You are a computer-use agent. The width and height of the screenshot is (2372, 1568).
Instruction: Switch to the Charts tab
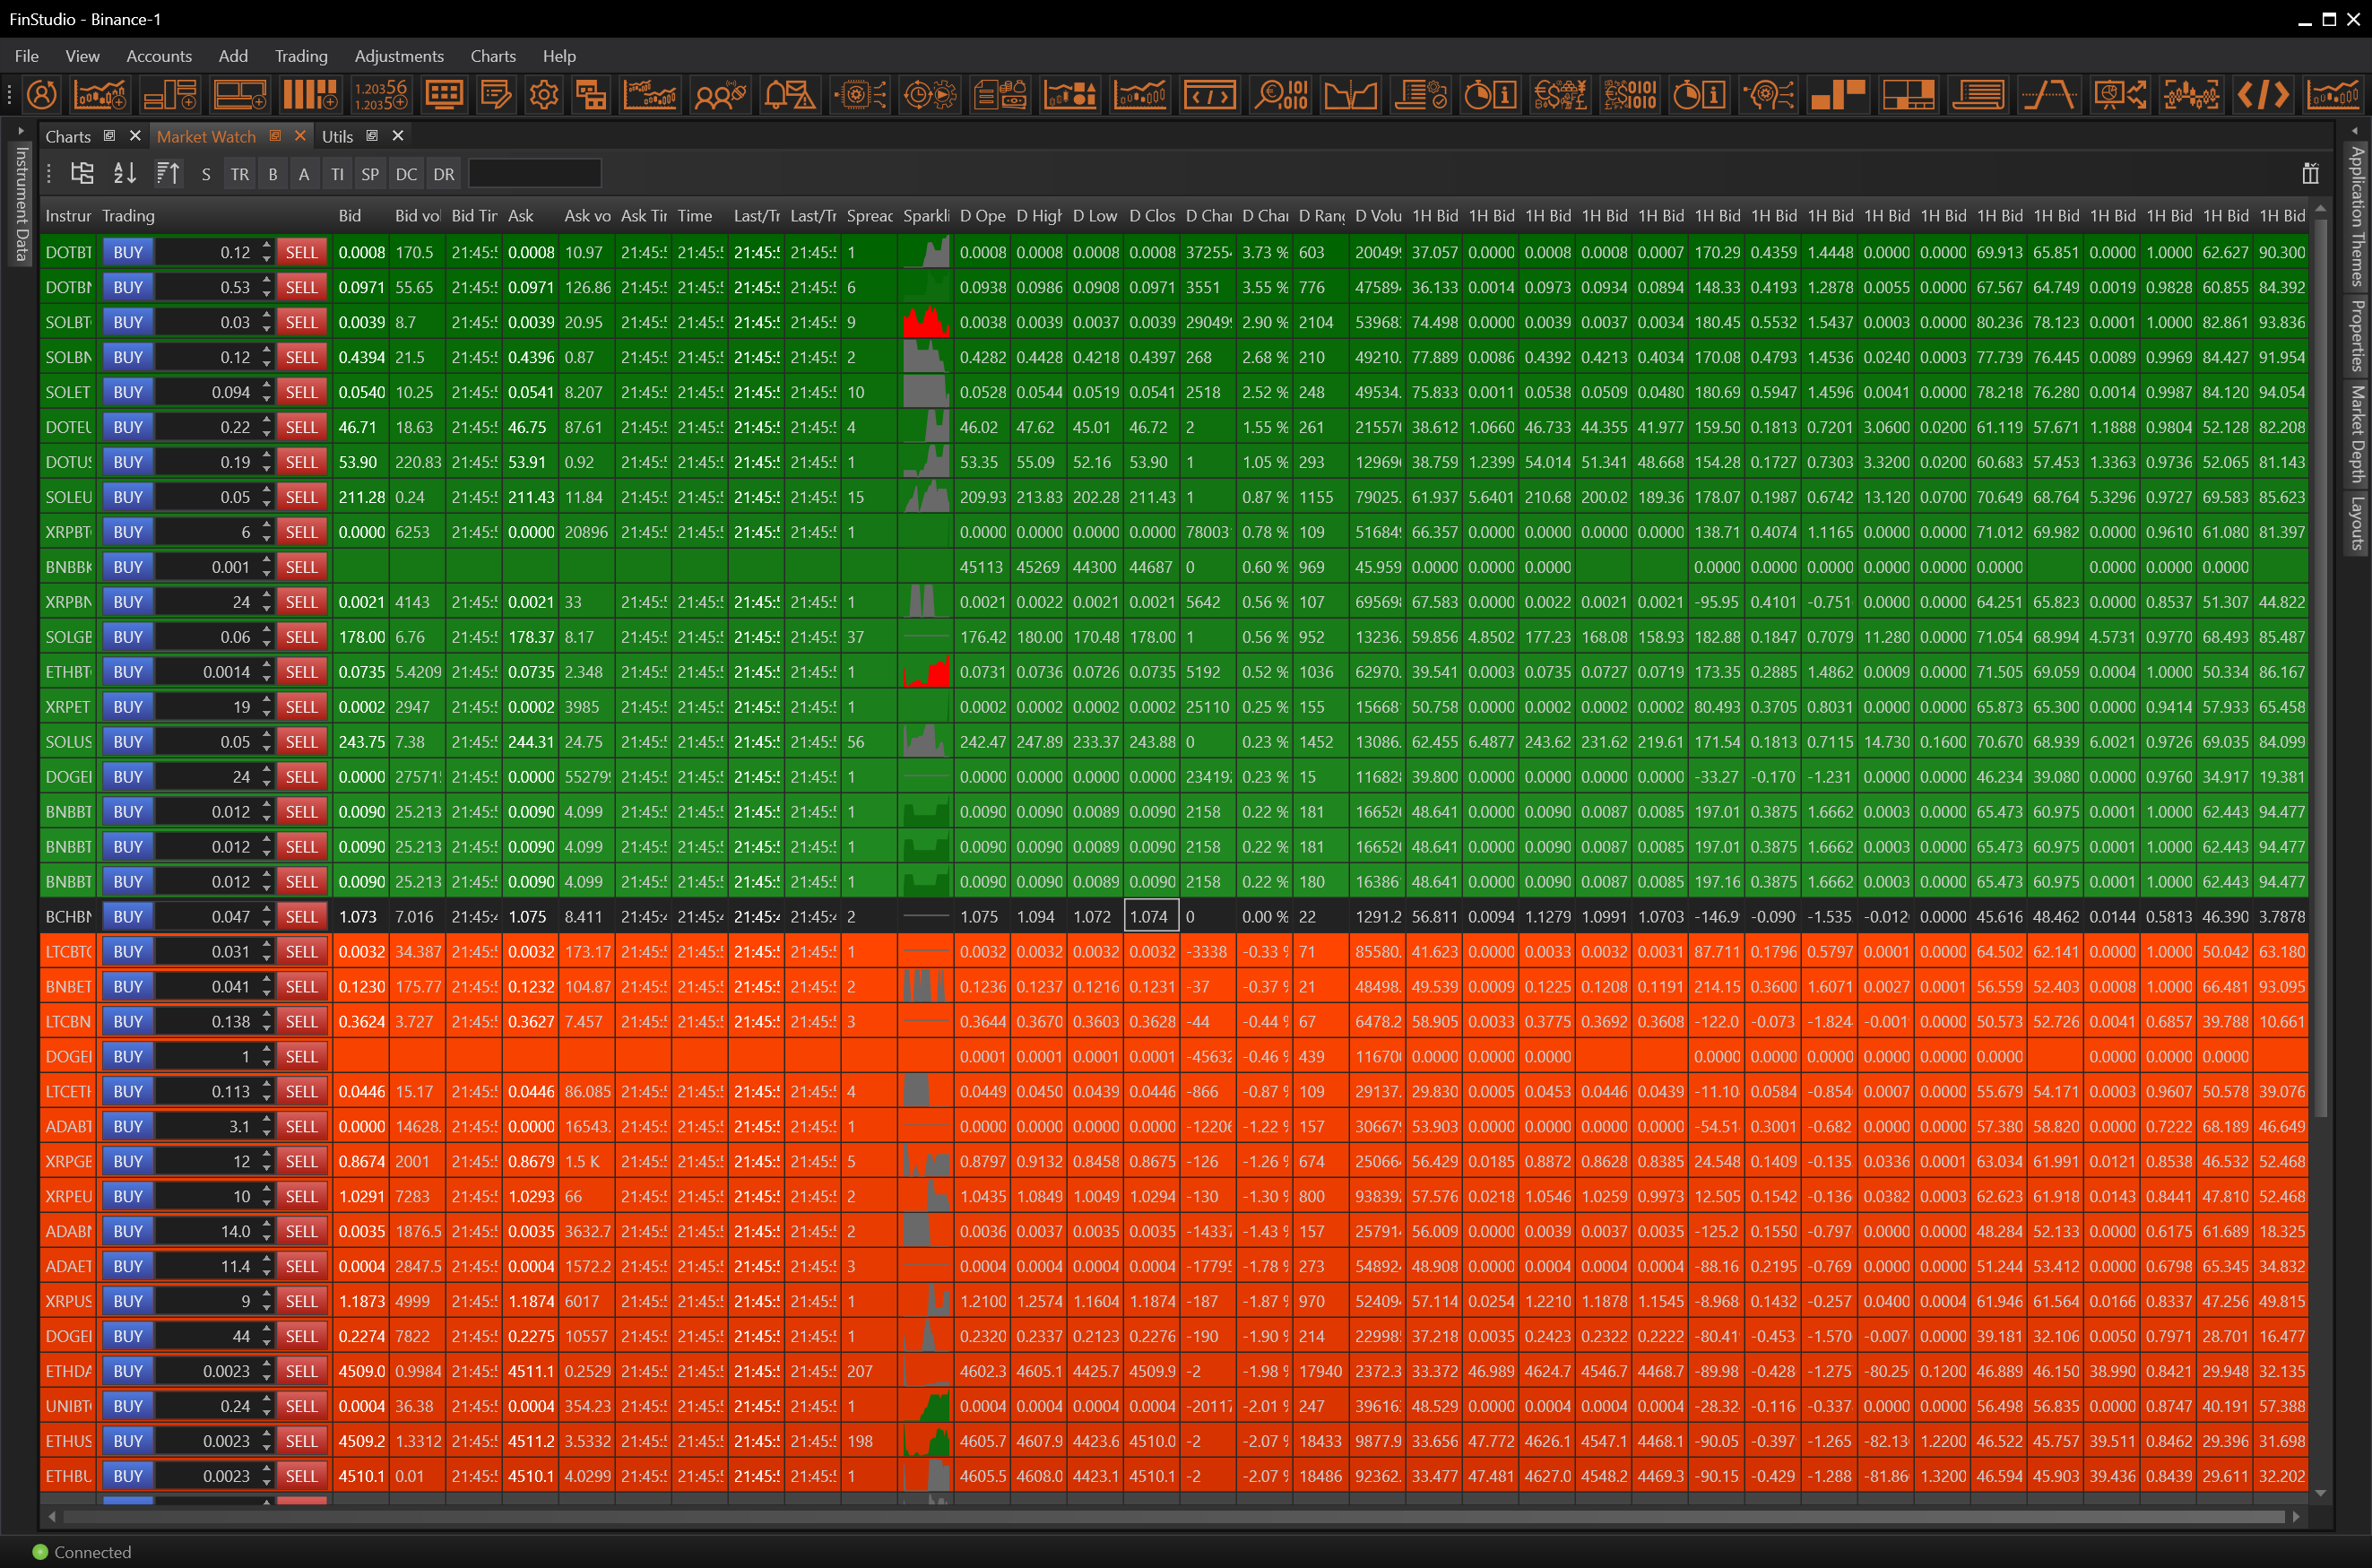[68, 136]
